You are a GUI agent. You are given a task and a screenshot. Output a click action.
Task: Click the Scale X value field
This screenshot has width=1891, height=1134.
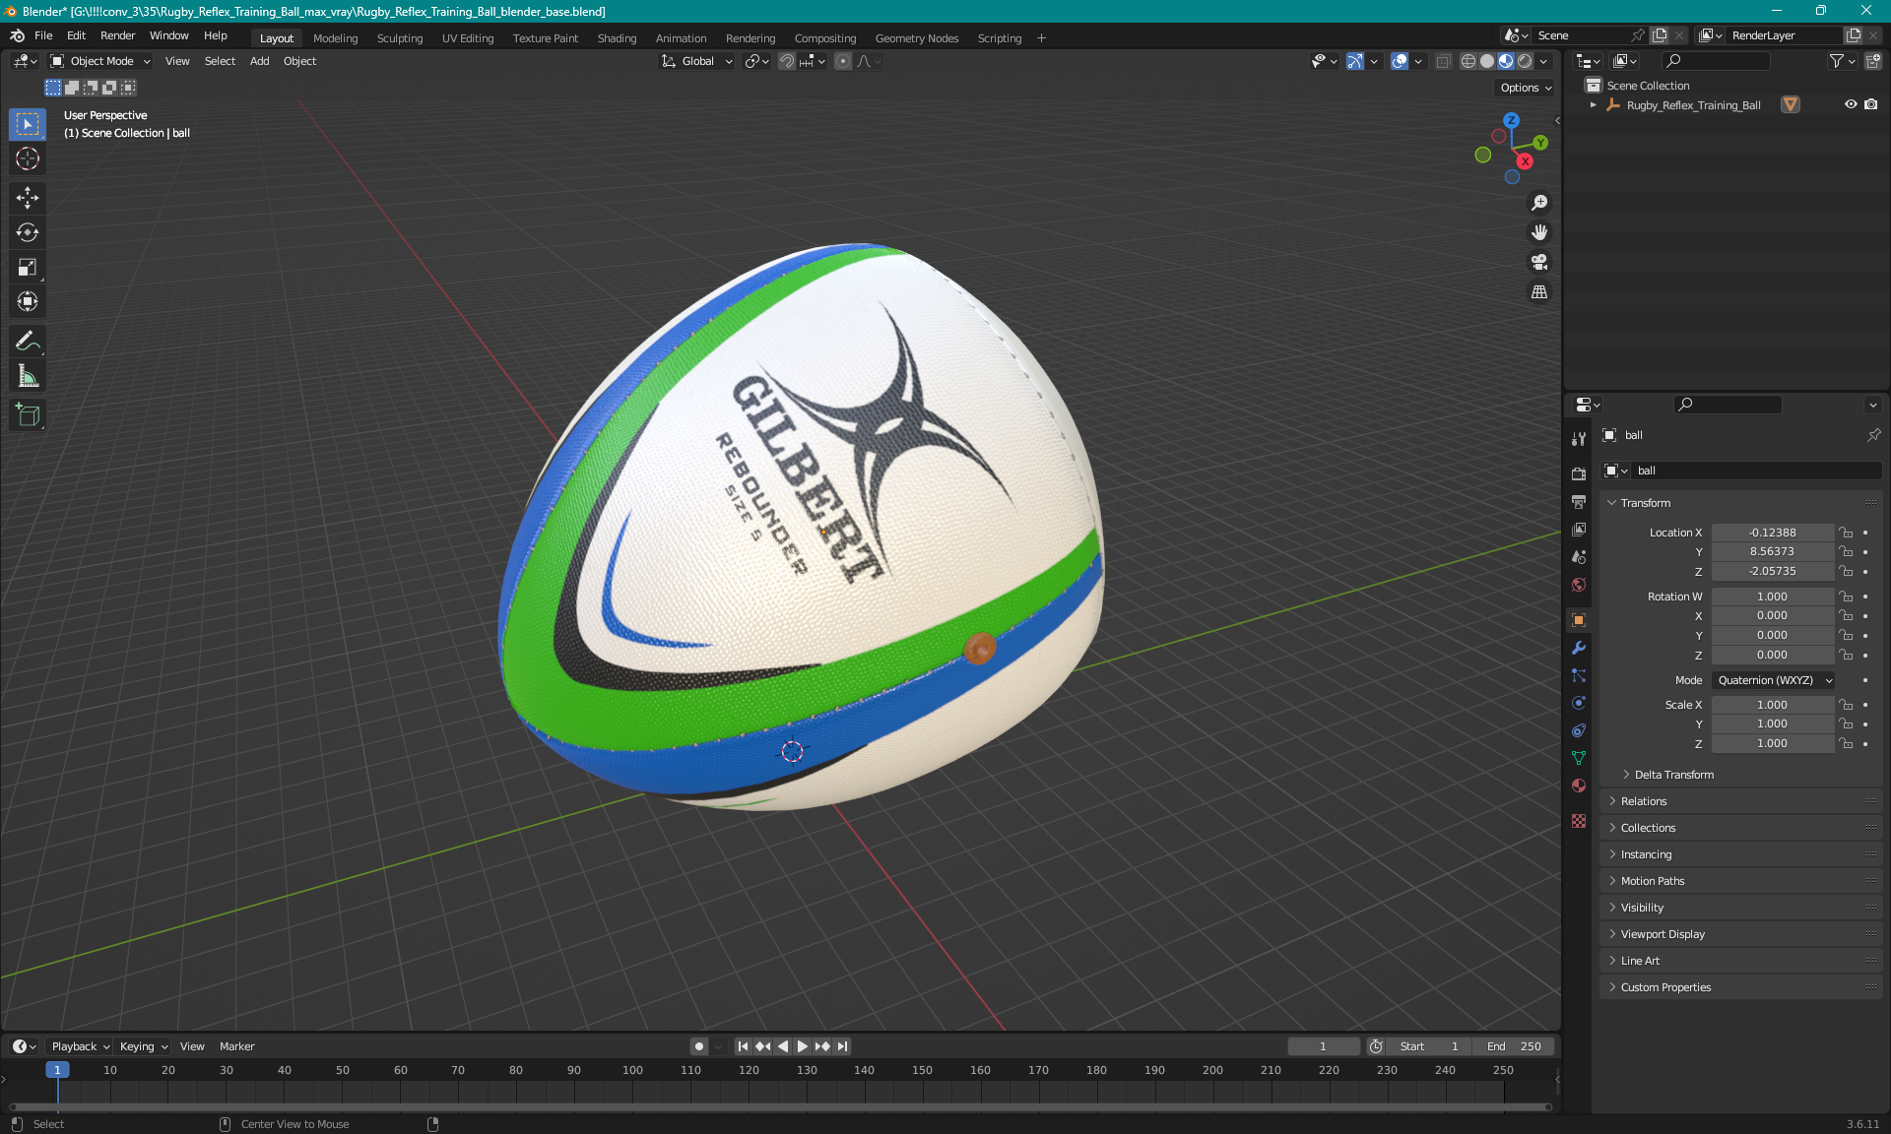coord(1772,705)
